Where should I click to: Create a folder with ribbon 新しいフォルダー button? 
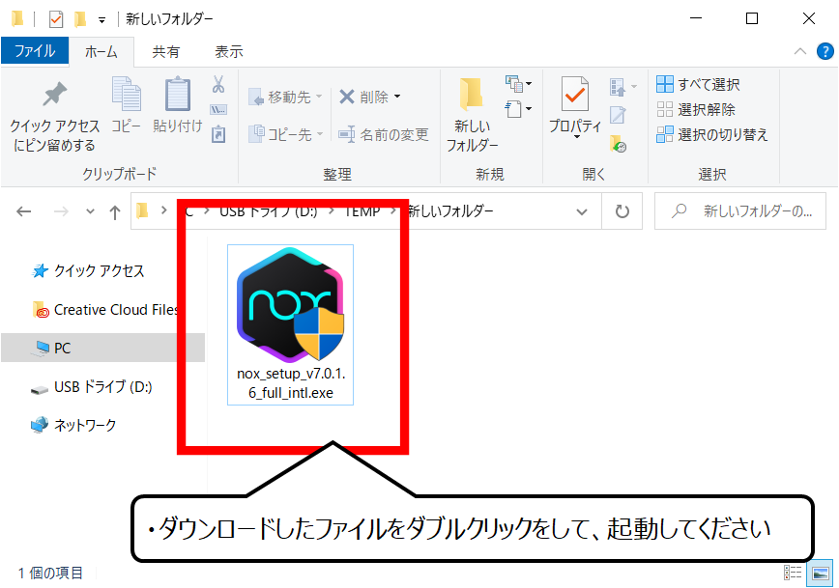(x=472, y=114)
